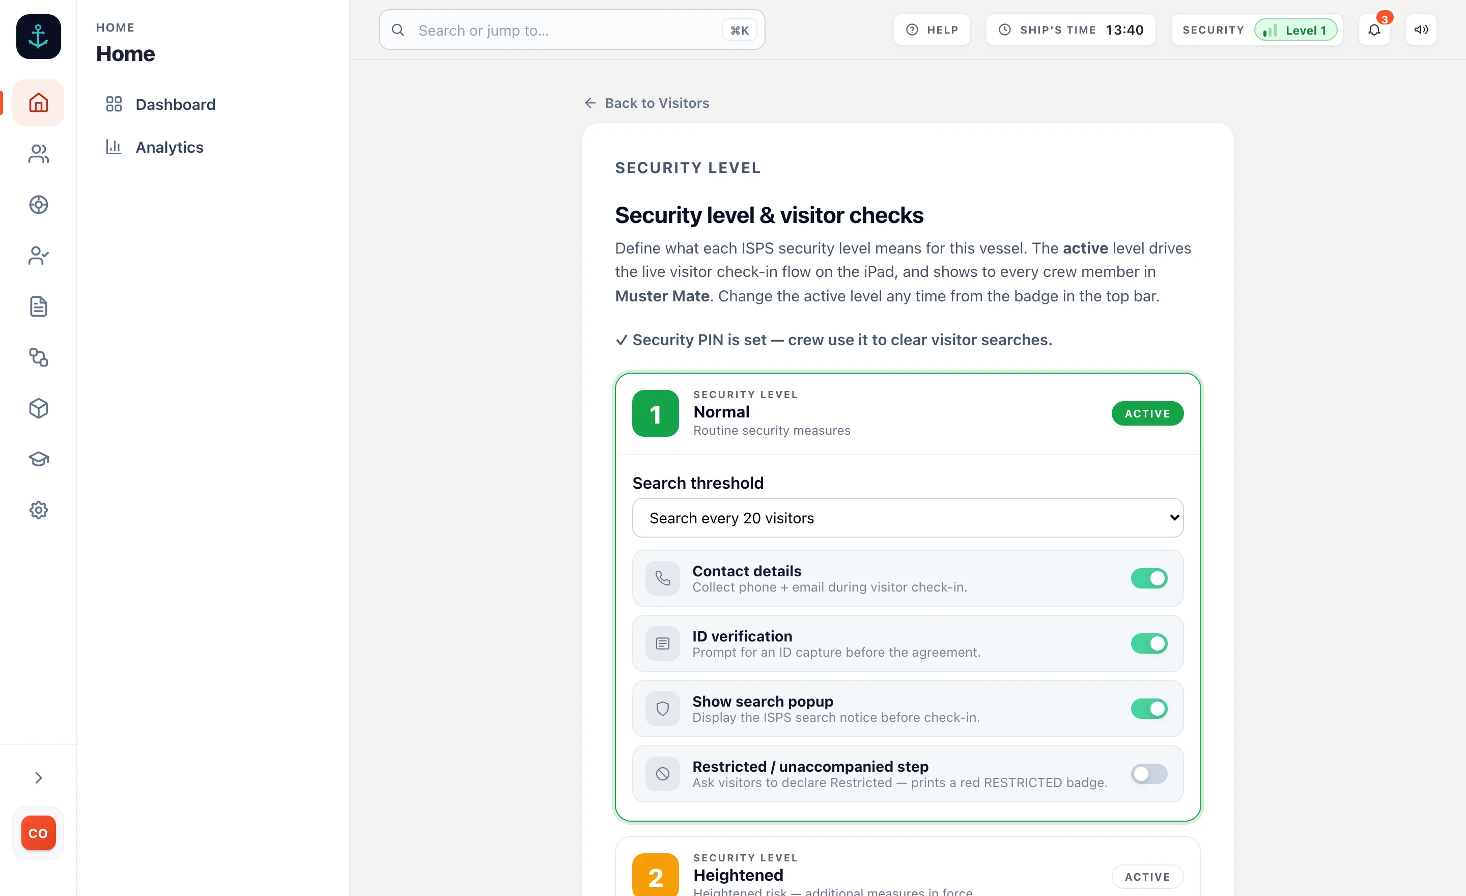Toggle ID verification switch

[1149, 643]
